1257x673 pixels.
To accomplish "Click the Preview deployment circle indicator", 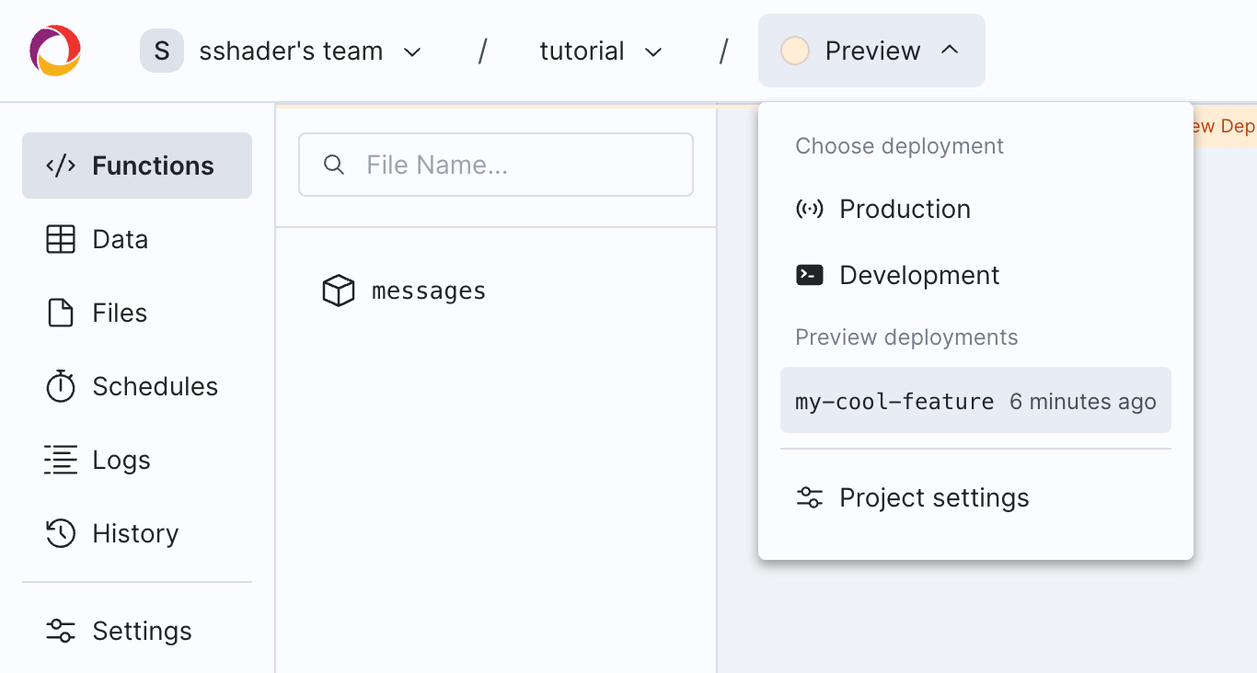I will coord(795,51).
